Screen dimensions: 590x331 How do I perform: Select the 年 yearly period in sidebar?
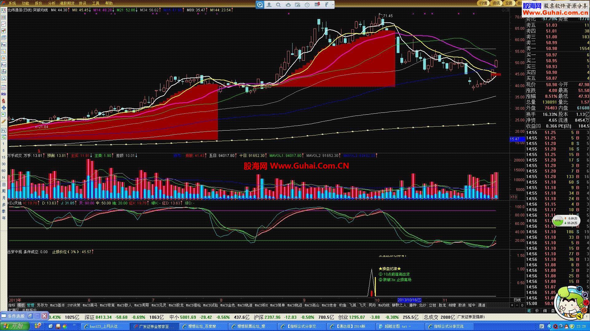coord(4,218)
